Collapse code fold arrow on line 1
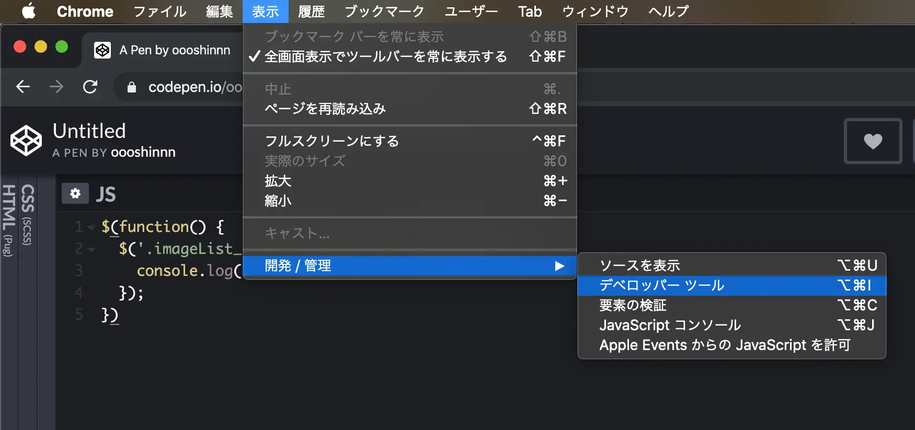 (x=92, y=228)
